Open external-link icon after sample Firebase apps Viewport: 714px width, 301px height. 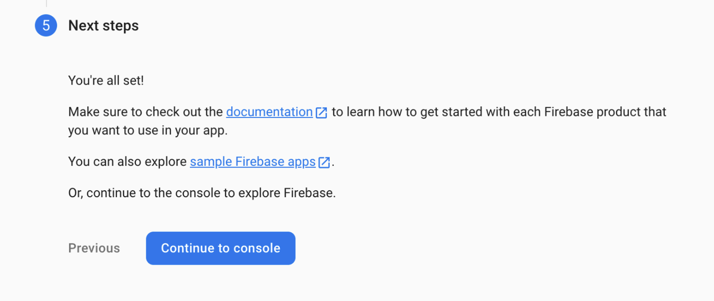click(x=323, y=162)
